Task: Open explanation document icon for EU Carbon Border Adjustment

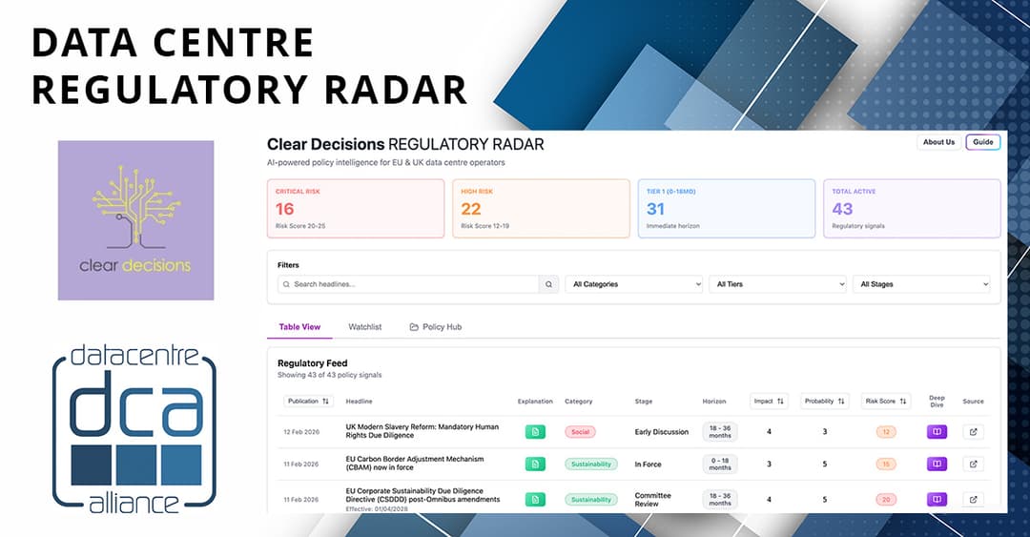Action: (x=535, y=465)
